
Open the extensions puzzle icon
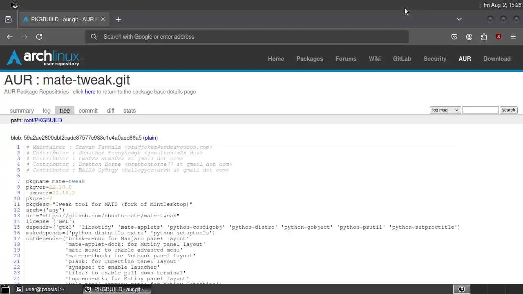pos(484,37)
